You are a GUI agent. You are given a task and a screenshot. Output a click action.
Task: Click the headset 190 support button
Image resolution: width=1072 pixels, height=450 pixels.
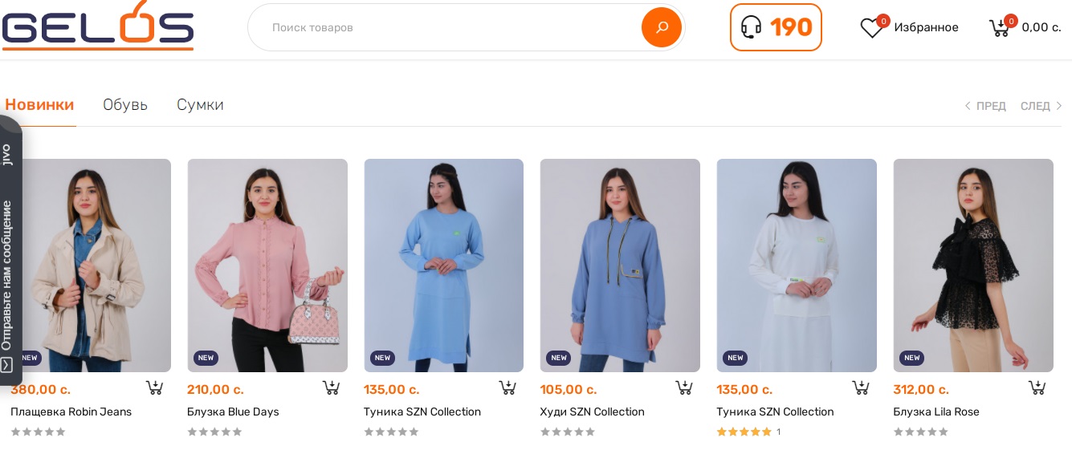point(775,27)
